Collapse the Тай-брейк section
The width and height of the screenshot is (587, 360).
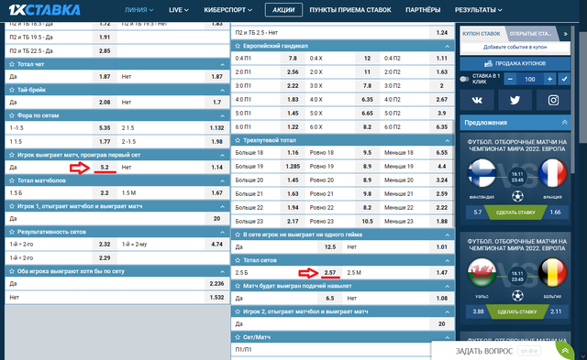[222, 91]
